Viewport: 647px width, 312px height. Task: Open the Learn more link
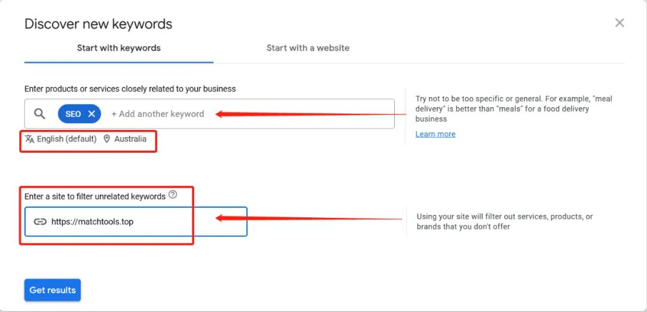tap(436, 134)
